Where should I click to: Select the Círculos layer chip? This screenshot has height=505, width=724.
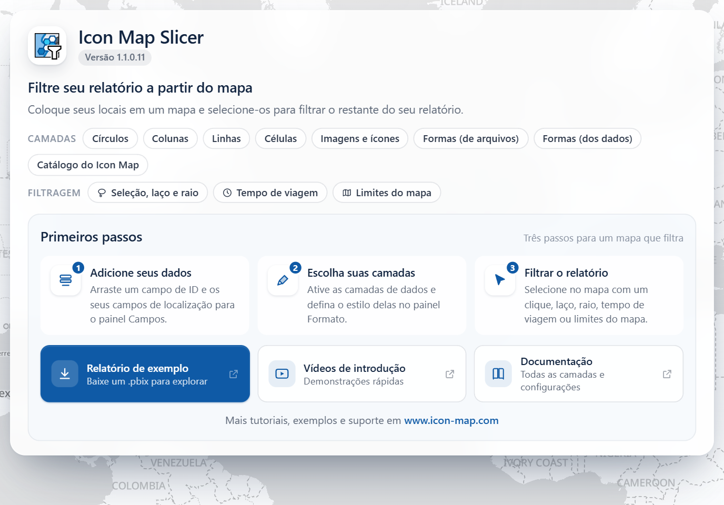click(x=110, y=139)
